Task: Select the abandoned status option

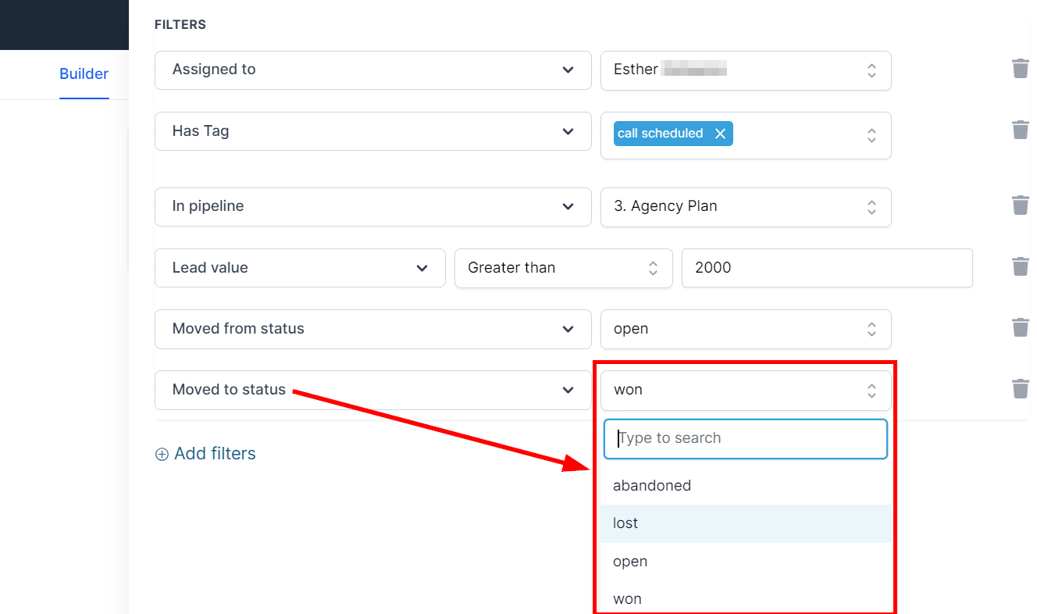Action: point(652,486)
